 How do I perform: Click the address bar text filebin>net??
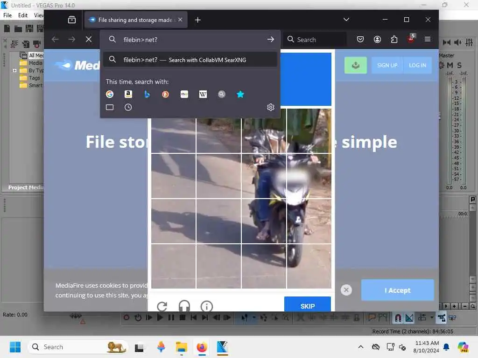tap(140, 40)
